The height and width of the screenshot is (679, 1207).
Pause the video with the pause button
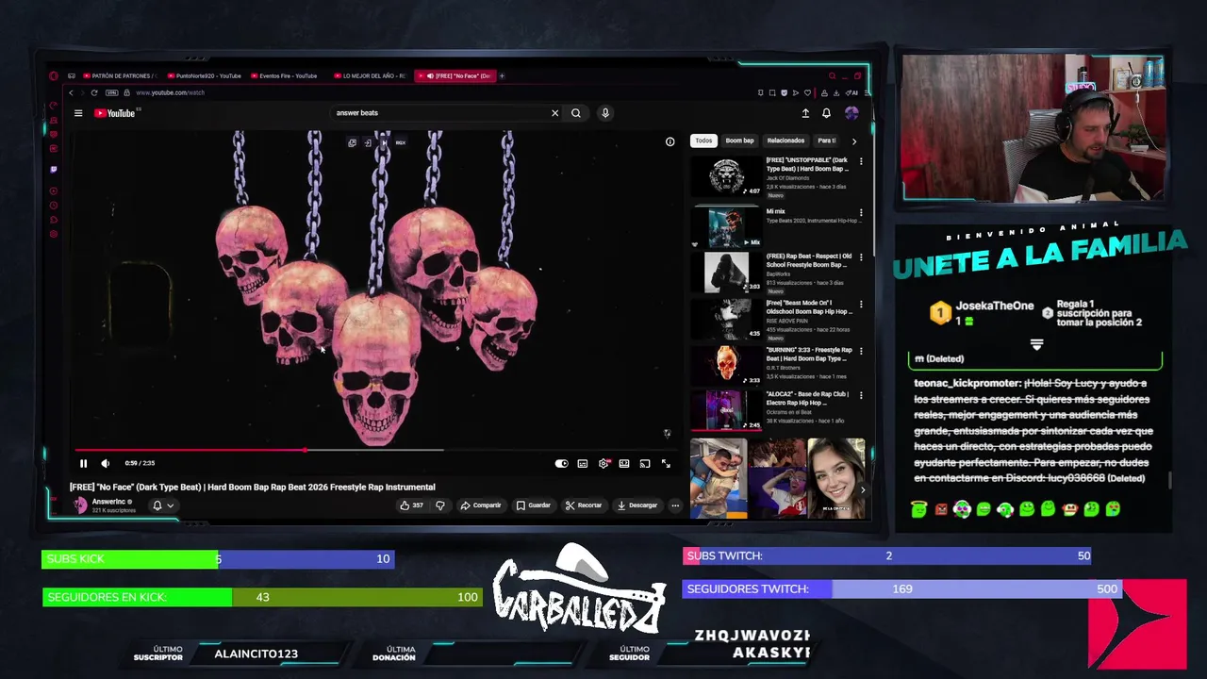tap(83, 463)
